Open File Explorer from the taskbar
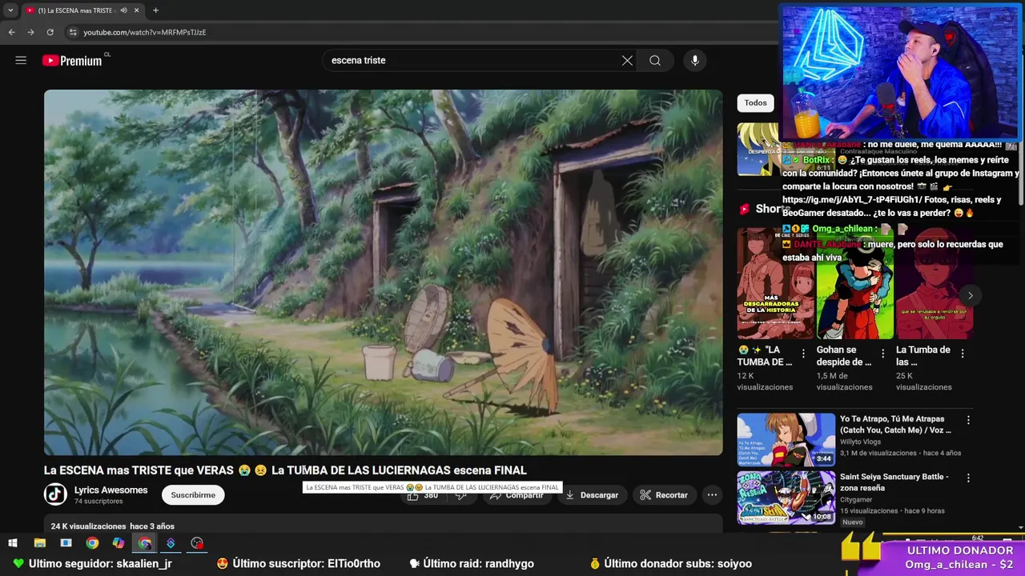This screenshot has height=576, width=1025. pyautogui.click(x=39, y=543)
